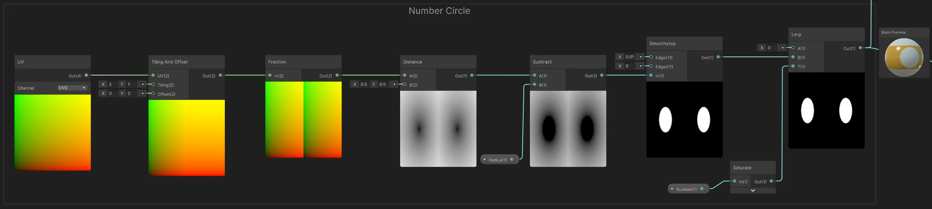Click the Saturate node Out(1) output port
This screenshot has height=209, width=932.
click(x=771, y=181)
